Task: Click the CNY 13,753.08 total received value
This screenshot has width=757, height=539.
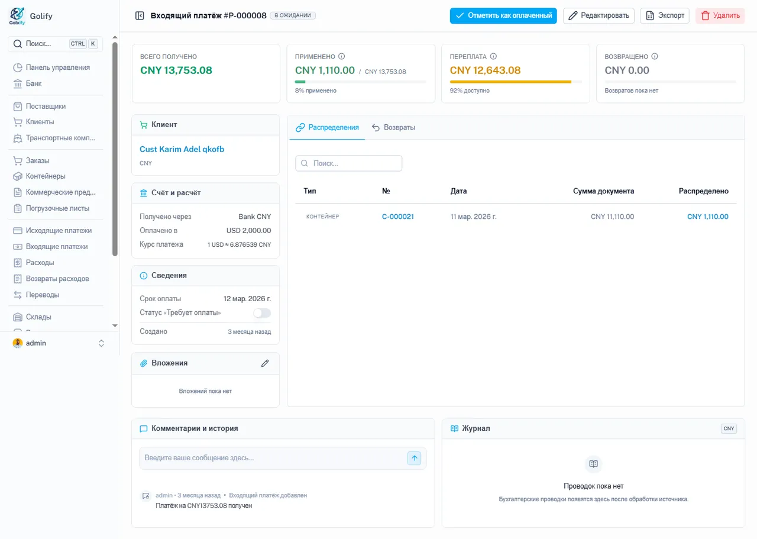Action: [x=176, y=70]
